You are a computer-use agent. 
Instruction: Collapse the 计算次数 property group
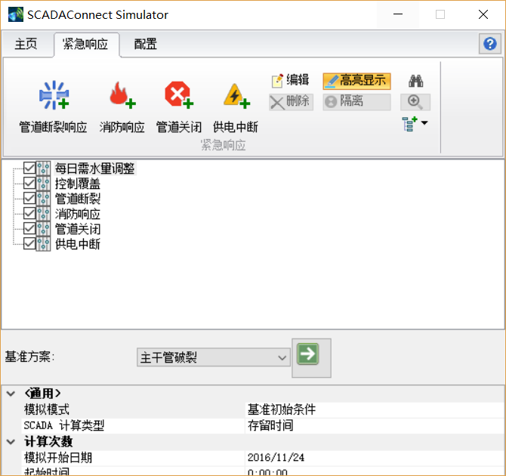[11, 441]
